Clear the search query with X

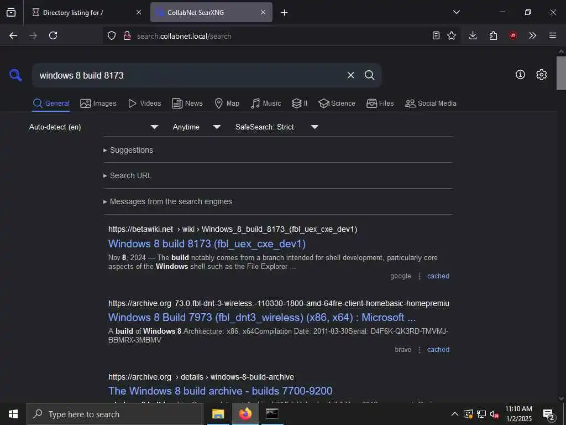tap(350, 75)
